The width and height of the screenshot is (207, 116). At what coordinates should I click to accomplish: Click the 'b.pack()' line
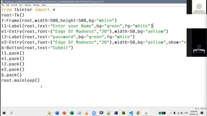coord(12,75)
